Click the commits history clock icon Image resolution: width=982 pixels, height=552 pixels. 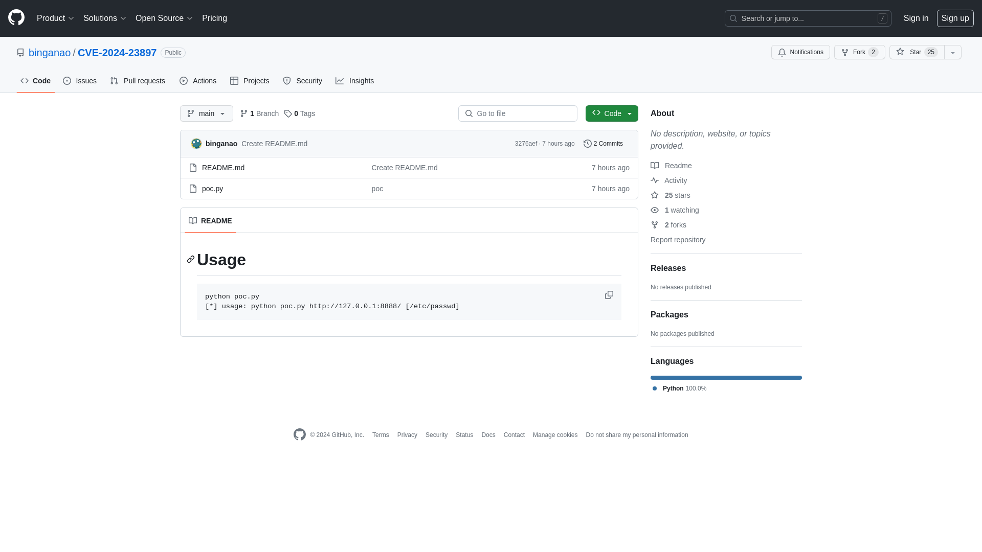588,144
